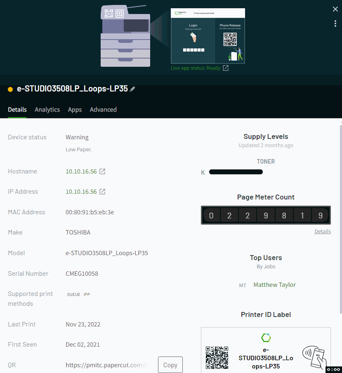The image size is (342, 373).
Task: Click the black toner level bar
Action: point(236,171)
